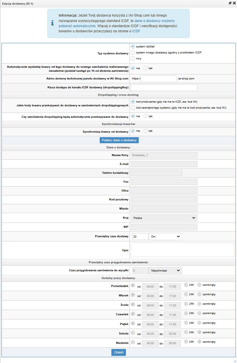This screenshot has height=363, width=237.
Task: Close the Edycja dostawcy dialog
Action: tap(234, 3)
